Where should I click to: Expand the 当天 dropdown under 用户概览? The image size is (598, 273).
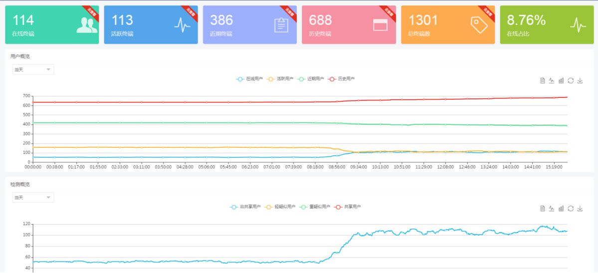(x=33, y=69)
